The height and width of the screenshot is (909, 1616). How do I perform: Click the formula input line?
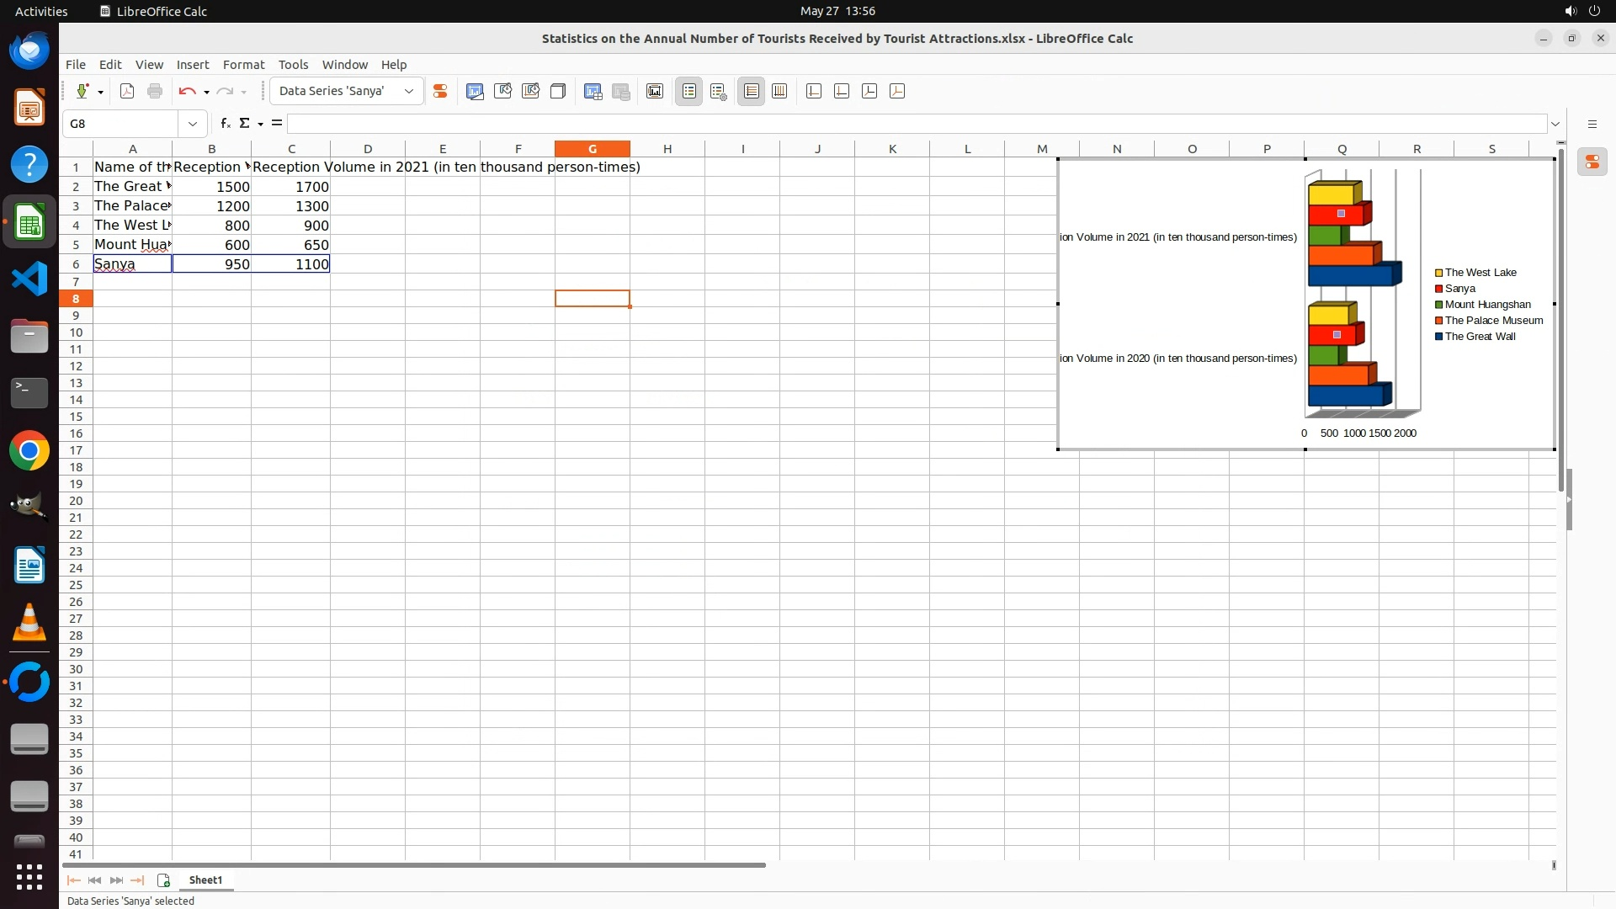coord(916,124)
